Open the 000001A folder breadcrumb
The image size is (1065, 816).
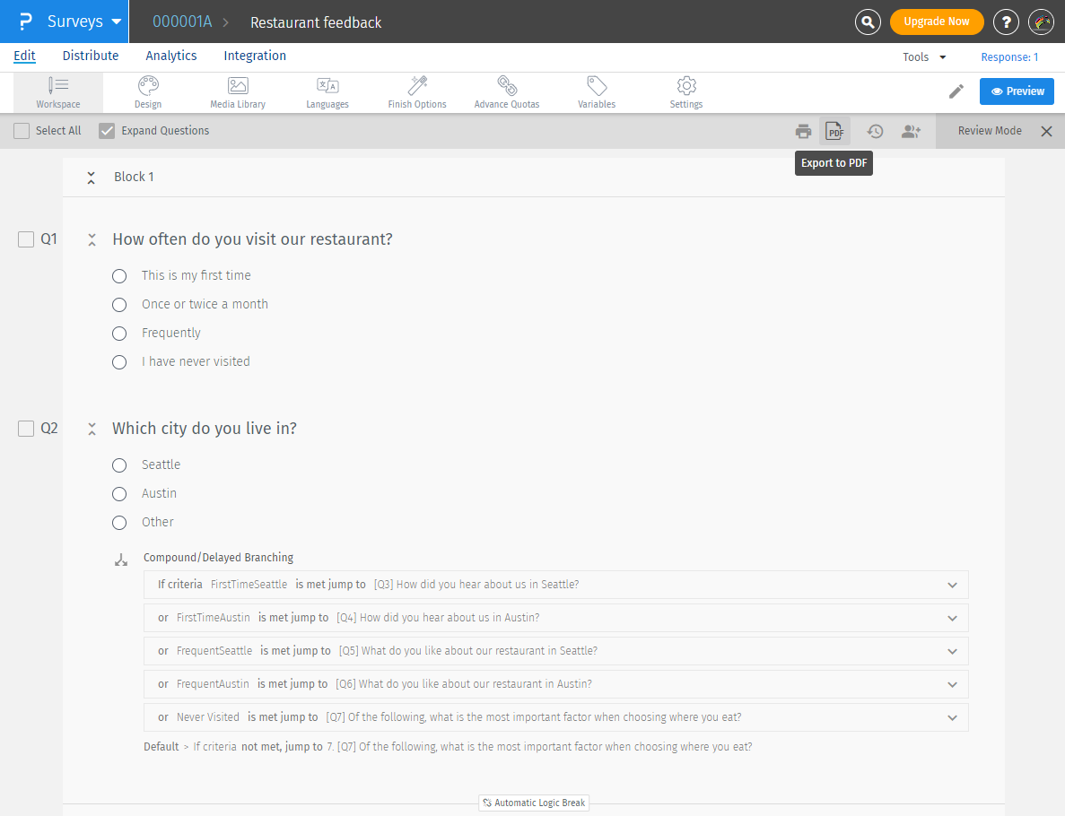(x=182, y=22)
